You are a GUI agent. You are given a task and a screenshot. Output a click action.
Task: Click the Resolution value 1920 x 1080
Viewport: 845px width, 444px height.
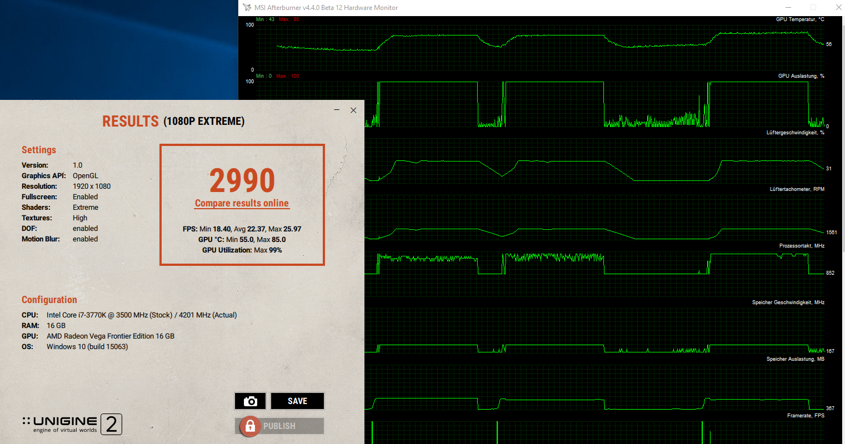[92, 186]
